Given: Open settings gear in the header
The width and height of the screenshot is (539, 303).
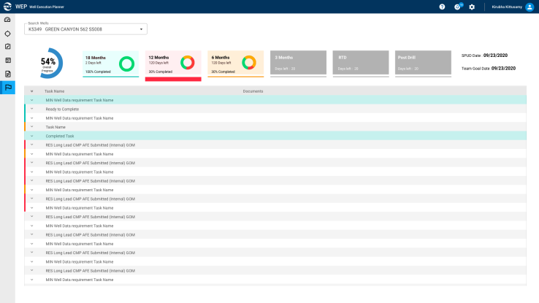Looking at the screenshot, I should click(472, 7).
